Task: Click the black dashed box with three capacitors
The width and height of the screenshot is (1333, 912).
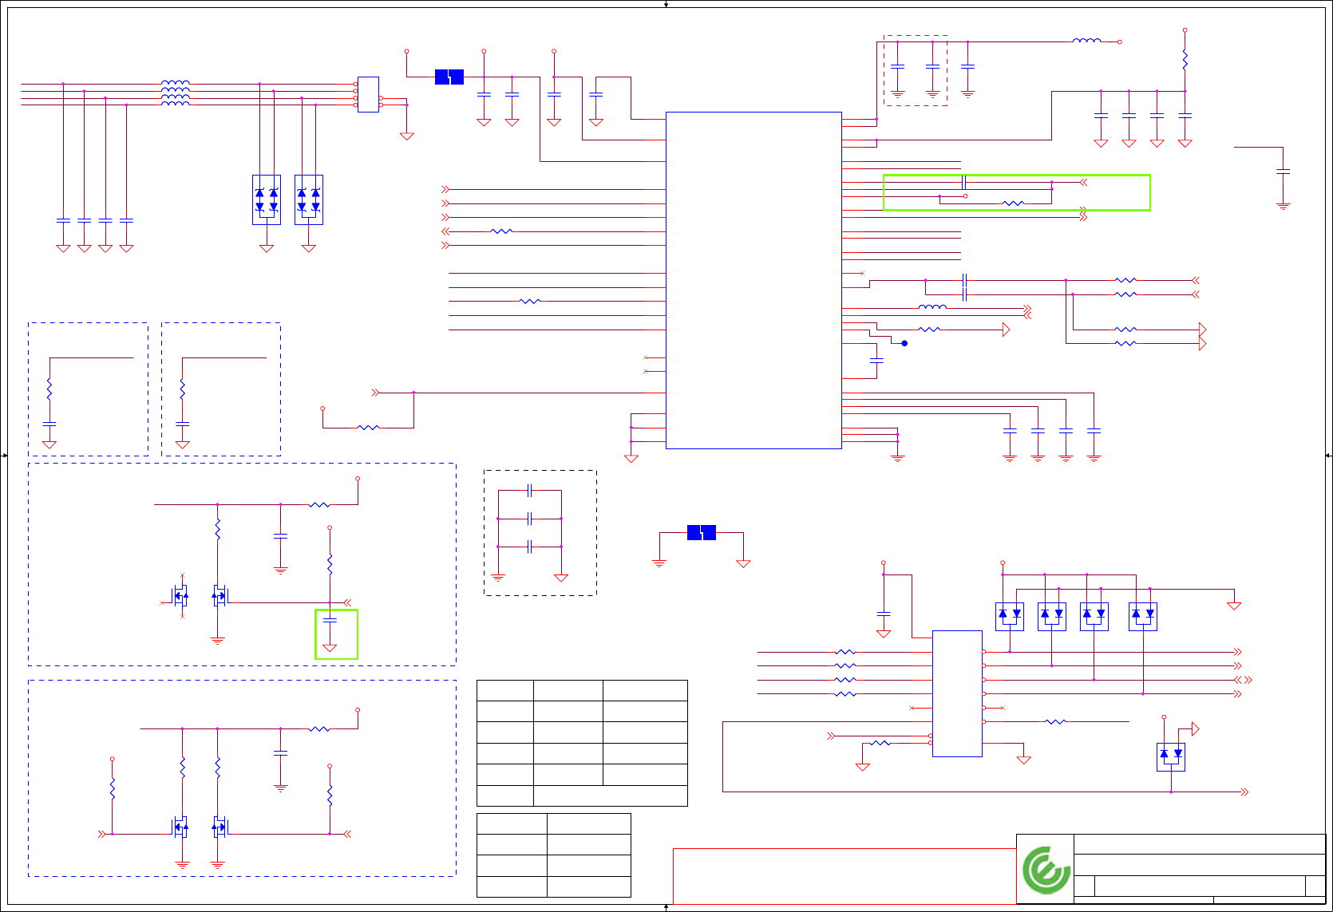Action: click(x=540, y=532)
